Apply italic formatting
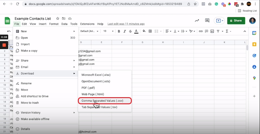 pyautogui.click(x=125, y=31)
